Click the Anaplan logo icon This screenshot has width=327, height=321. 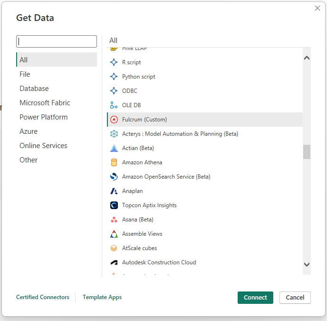coord(114,191)
